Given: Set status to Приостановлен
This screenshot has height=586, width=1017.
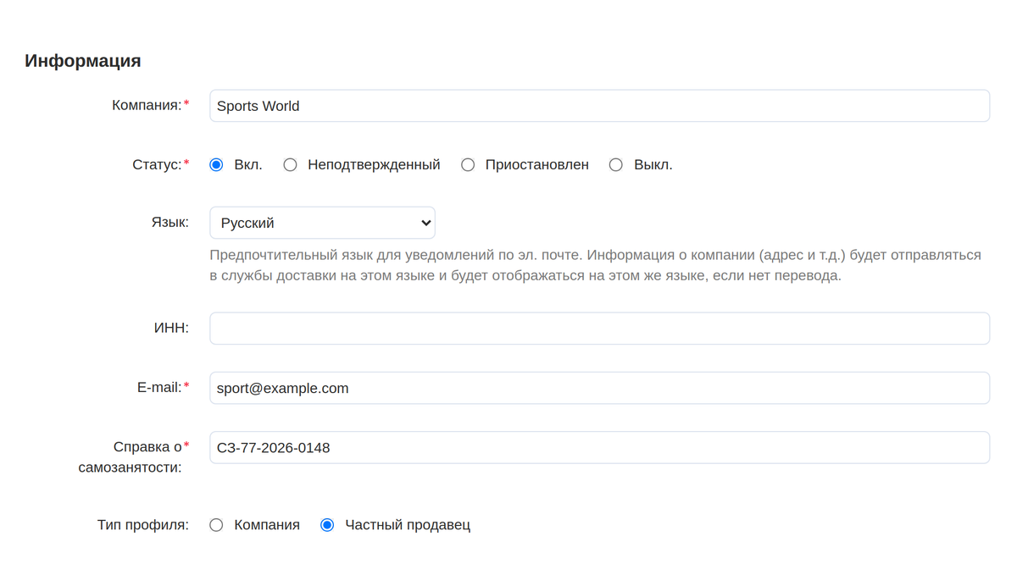Looking at the screenshot, I should coord(468,165).
